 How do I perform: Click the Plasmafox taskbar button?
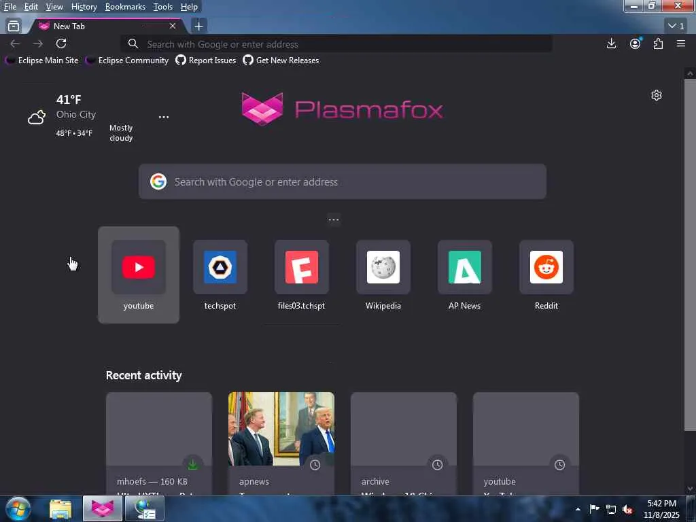pyautogui.click(x=103, y=508)
